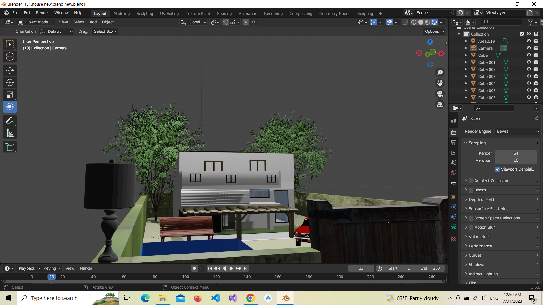Image resolution: width=543 pixels, height=305 pixels.
Task: Click Marker in timeline header
Action: tap(86, 268)
